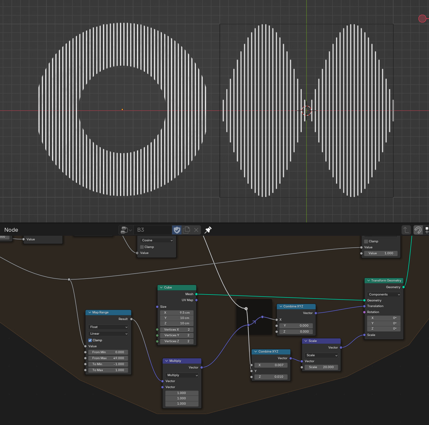Image resolution: width=429 pixels, height=425 pixels.
Task: Click the Scale 20.000 value field
Action: coord(321,367)
